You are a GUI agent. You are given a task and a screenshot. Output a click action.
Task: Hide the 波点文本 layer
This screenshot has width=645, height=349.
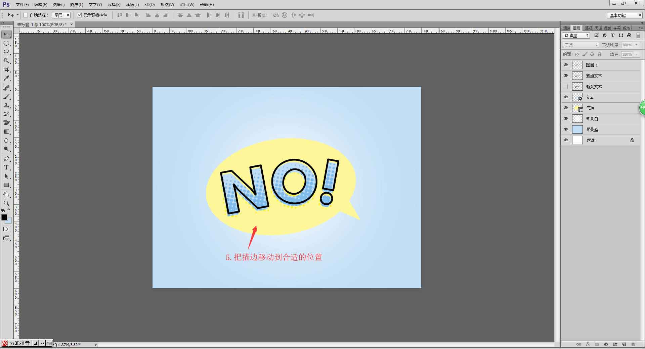coord(566,76)
